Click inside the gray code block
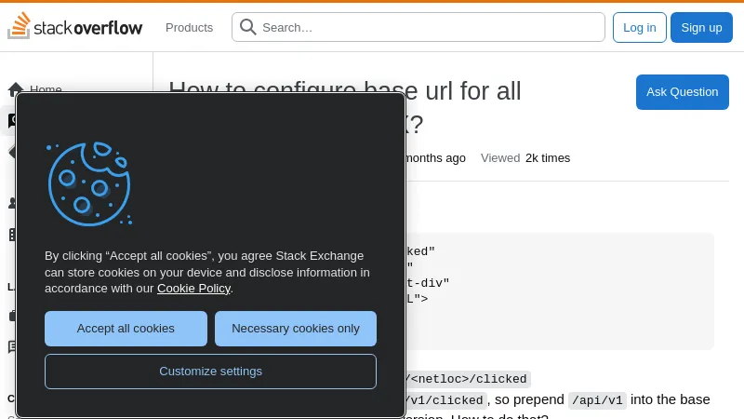744x419 pixels. 558,298
